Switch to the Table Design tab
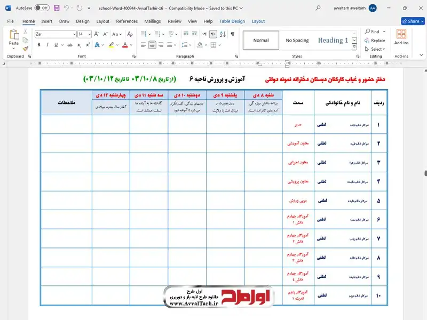Screen dimensions: 427x320 tap(232, 21)
